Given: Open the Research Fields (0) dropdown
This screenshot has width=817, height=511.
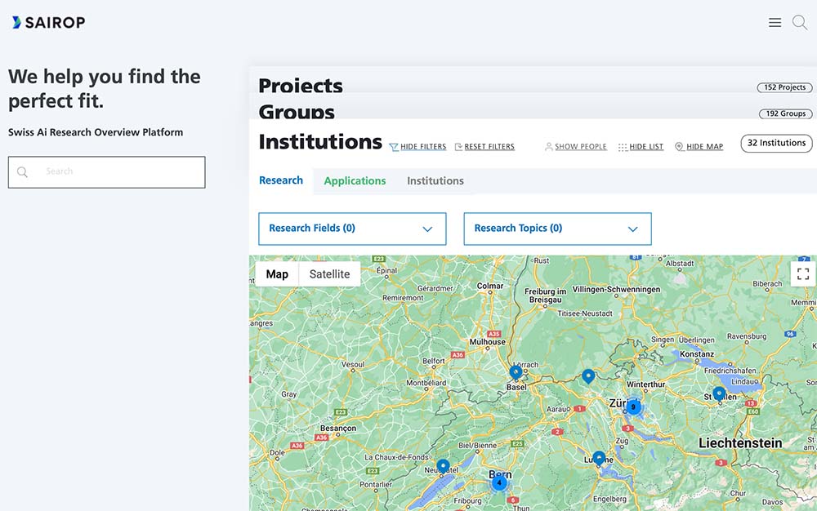Looking at the screenshot, I should [352, 229].
